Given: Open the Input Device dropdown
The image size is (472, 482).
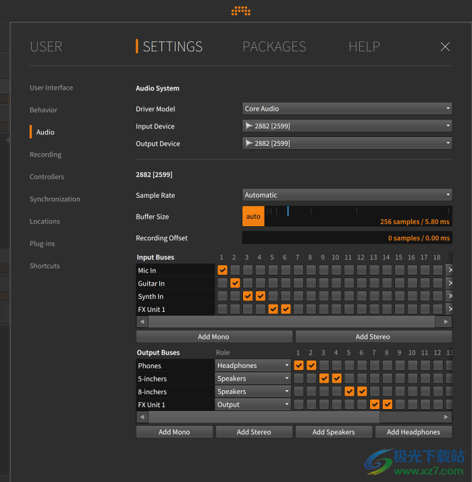Looking at the screenshot, I should pos(347,126).
